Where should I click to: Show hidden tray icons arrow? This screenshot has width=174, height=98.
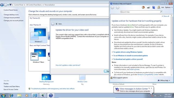149,96
